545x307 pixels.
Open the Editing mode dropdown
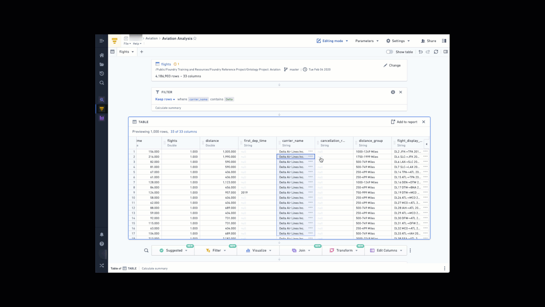332,41
